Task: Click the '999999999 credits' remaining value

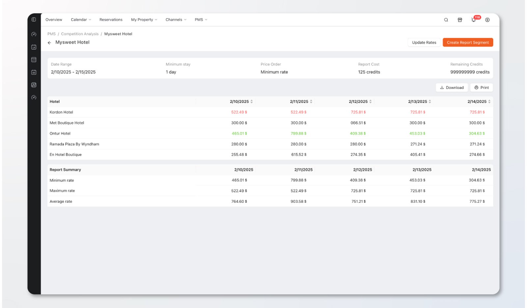Action: pyautogui.click(x=470, y=72)
